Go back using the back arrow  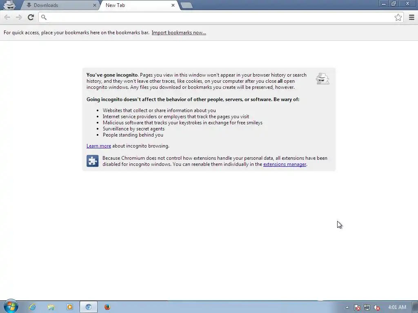coord(7,17)
